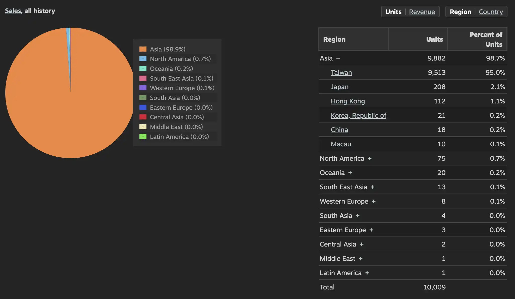This screenshot has width=515, height=299.
Task: Open the Korea, Republic of link
Action: [358, 115]
